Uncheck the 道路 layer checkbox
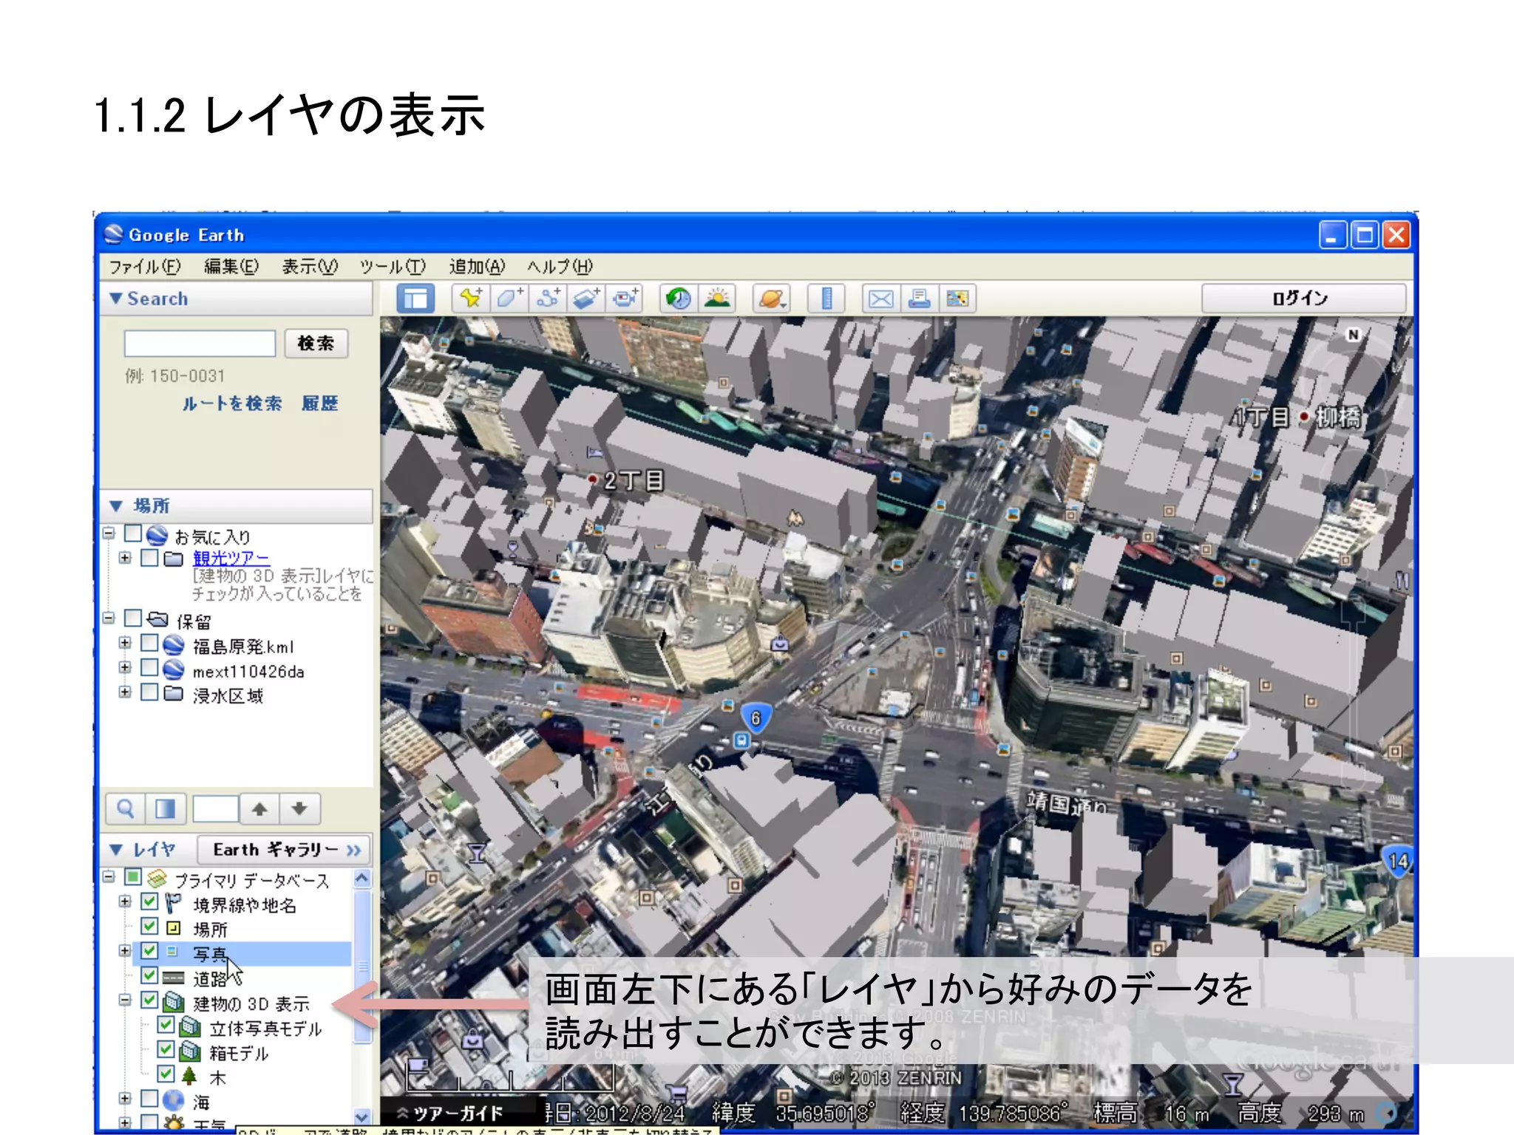 coord(149,976)
